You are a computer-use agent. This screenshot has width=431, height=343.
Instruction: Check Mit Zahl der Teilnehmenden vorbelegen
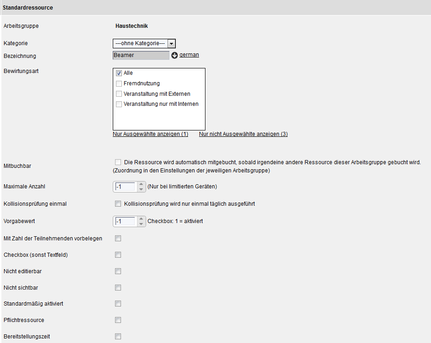click(118, 239)
